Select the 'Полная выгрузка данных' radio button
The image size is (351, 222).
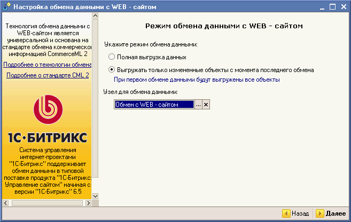(x=112, y=57)
